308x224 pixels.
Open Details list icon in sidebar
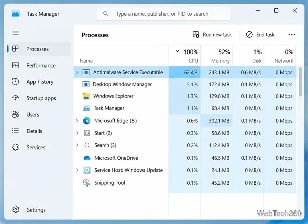(x=15, y=131)
